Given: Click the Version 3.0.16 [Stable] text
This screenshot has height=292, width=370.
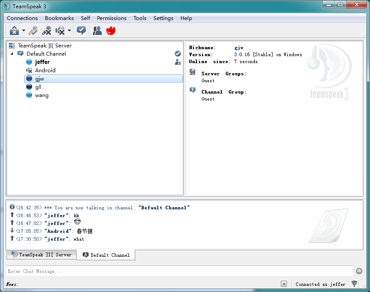Looking at the screenshot, I should coord(268,54).
